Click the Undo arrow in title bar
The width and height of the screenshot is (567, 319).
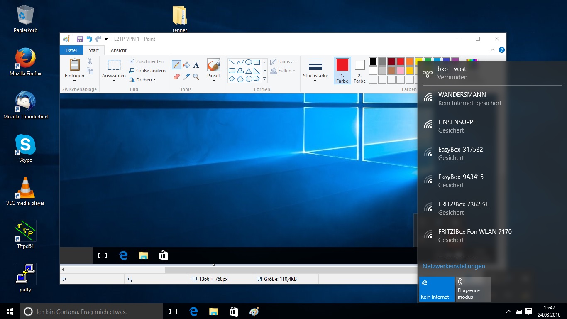pyautogui.click(x=89, y=39)
